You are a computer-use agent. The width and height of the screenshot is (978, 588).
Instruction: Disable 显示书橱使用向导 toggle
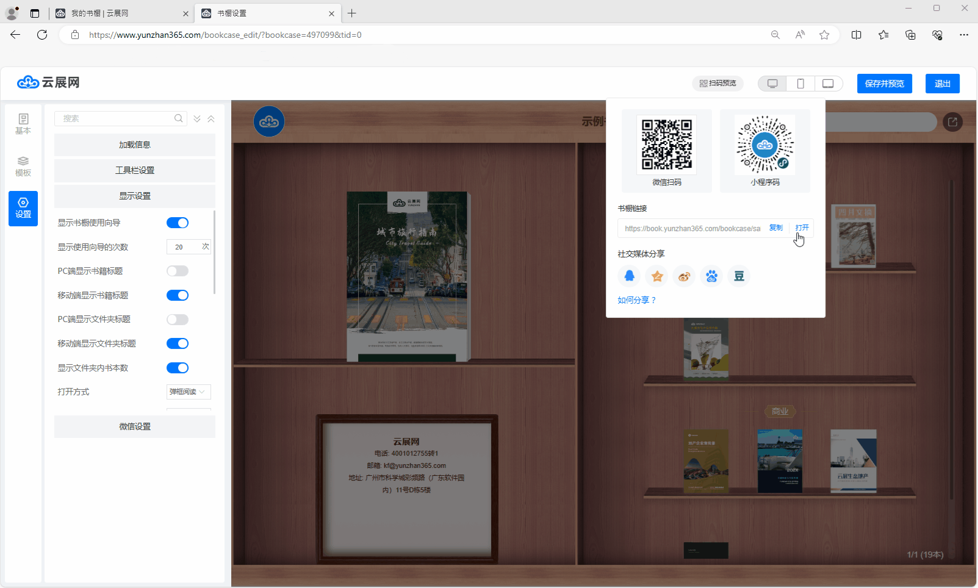pyautogui.click(x=178, y=223)
